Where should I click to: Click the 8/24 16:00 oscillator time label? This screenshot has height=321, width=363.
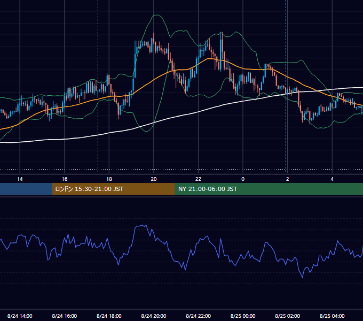[65, 316]
